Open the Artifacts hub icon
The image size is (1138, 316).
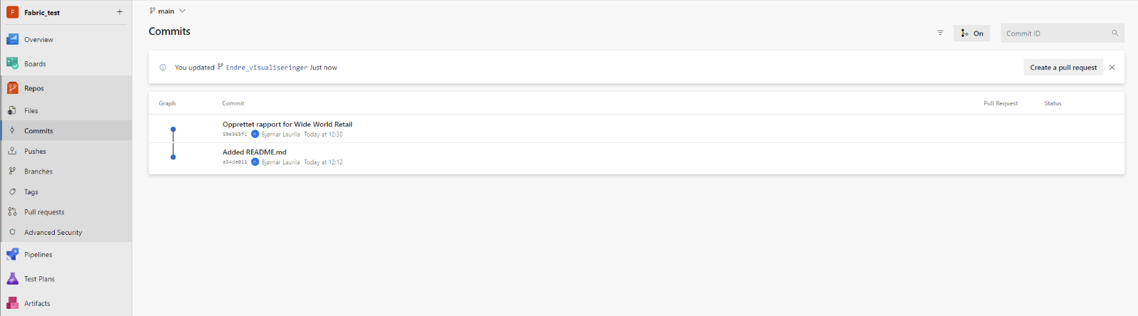click(x=12, y=303)
